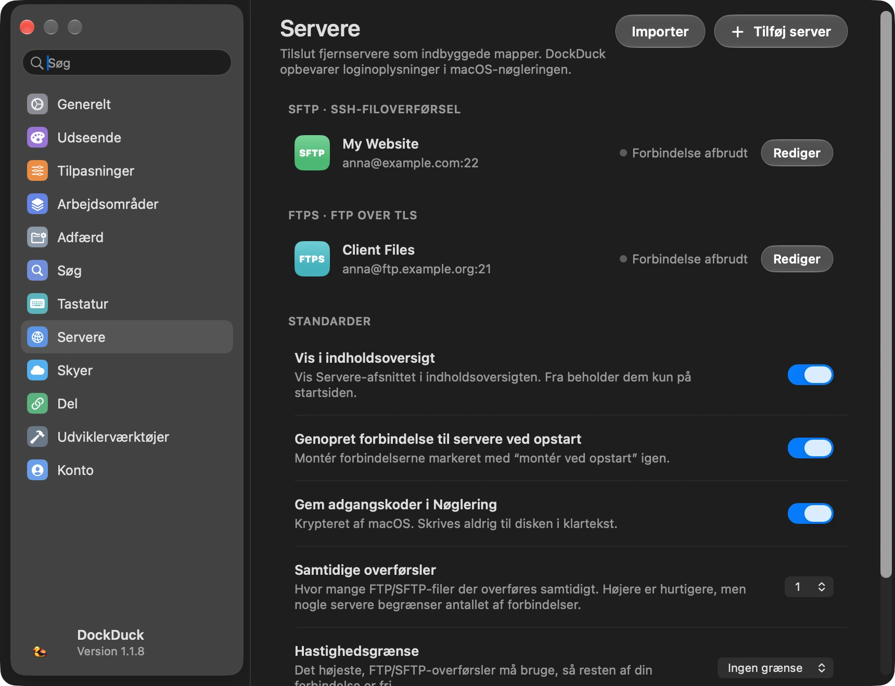Focus the Søg search field
The height and width of the screenshot is (686, 895).
tap(127, 63)
